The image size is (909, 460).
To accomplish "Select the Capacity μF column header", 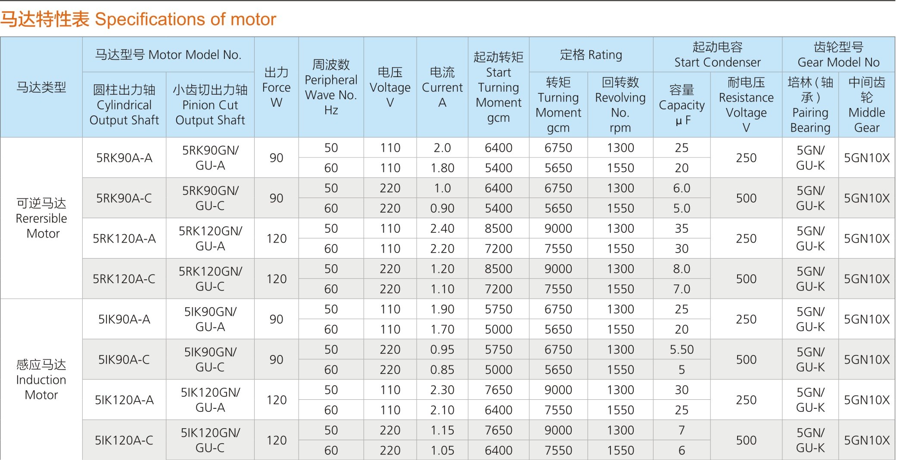I will 682,105.
